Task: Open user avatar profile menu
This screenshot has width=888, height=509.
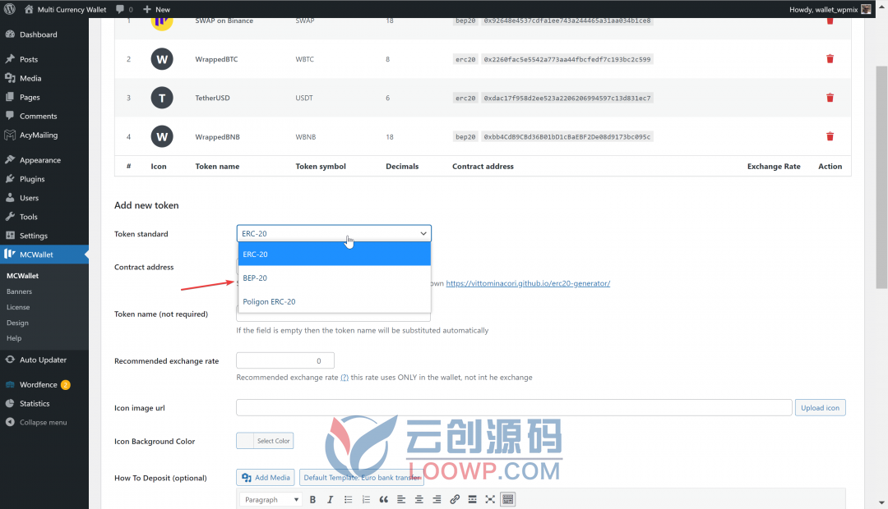Action: (866, 9)
